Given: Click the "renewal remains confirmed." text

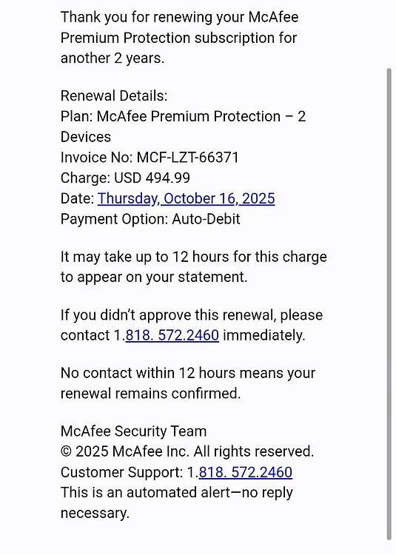Looking at the screenshot, I should click(151, 394).
